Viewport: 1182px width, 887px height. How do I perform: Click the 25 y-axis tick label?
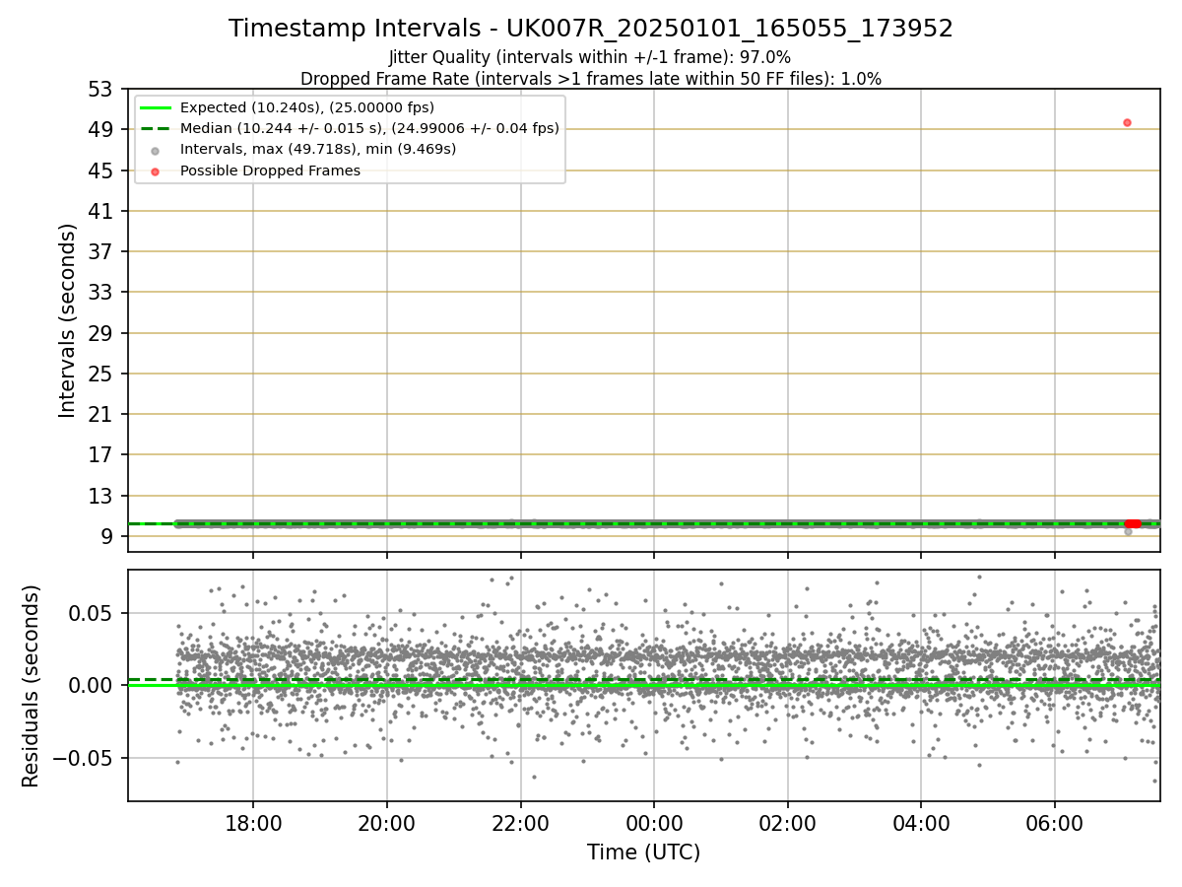pyautogui.click(x=102, y=374)
